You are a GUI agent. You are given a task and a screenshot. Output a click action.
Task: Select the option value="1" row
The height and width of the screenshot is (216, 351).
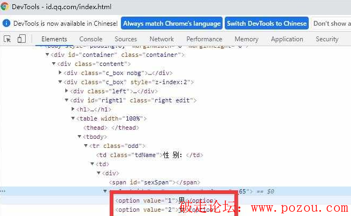click(165, 200)
